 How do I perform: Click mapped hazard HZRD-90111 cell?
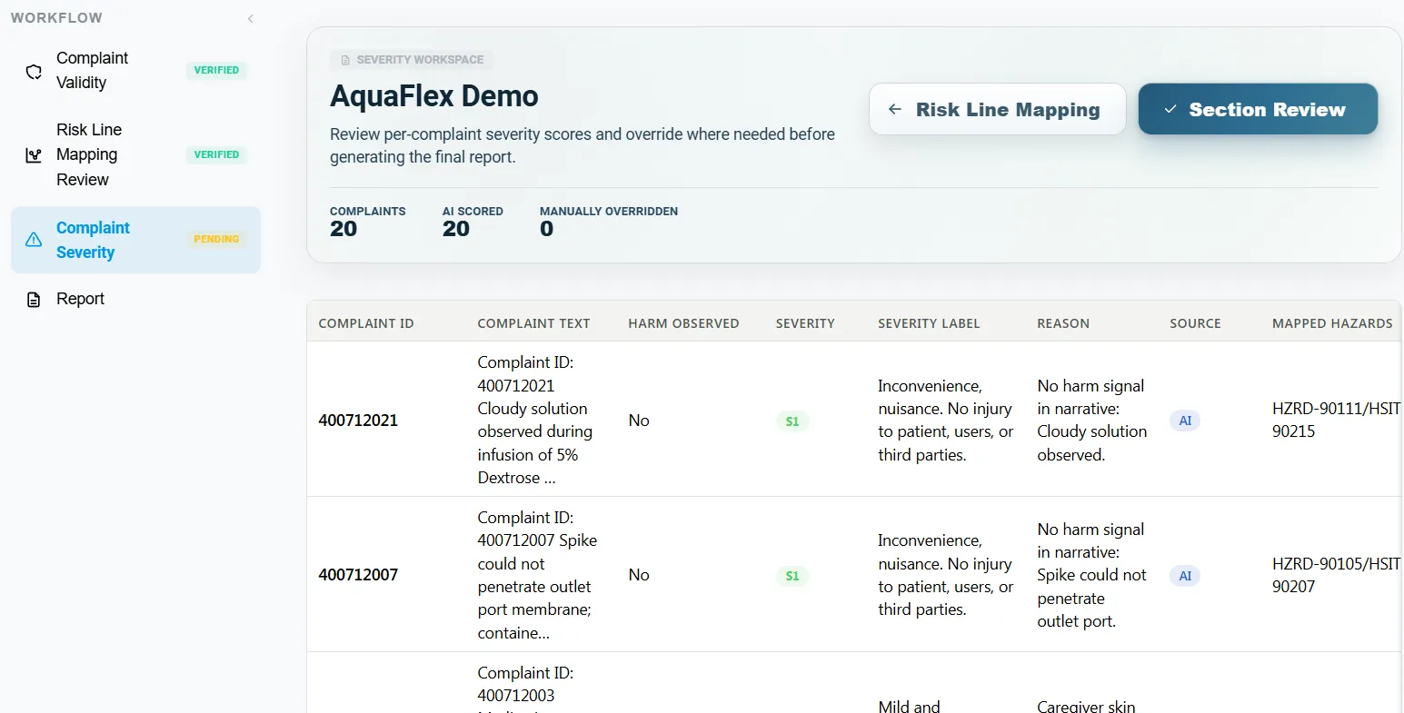1336,421
